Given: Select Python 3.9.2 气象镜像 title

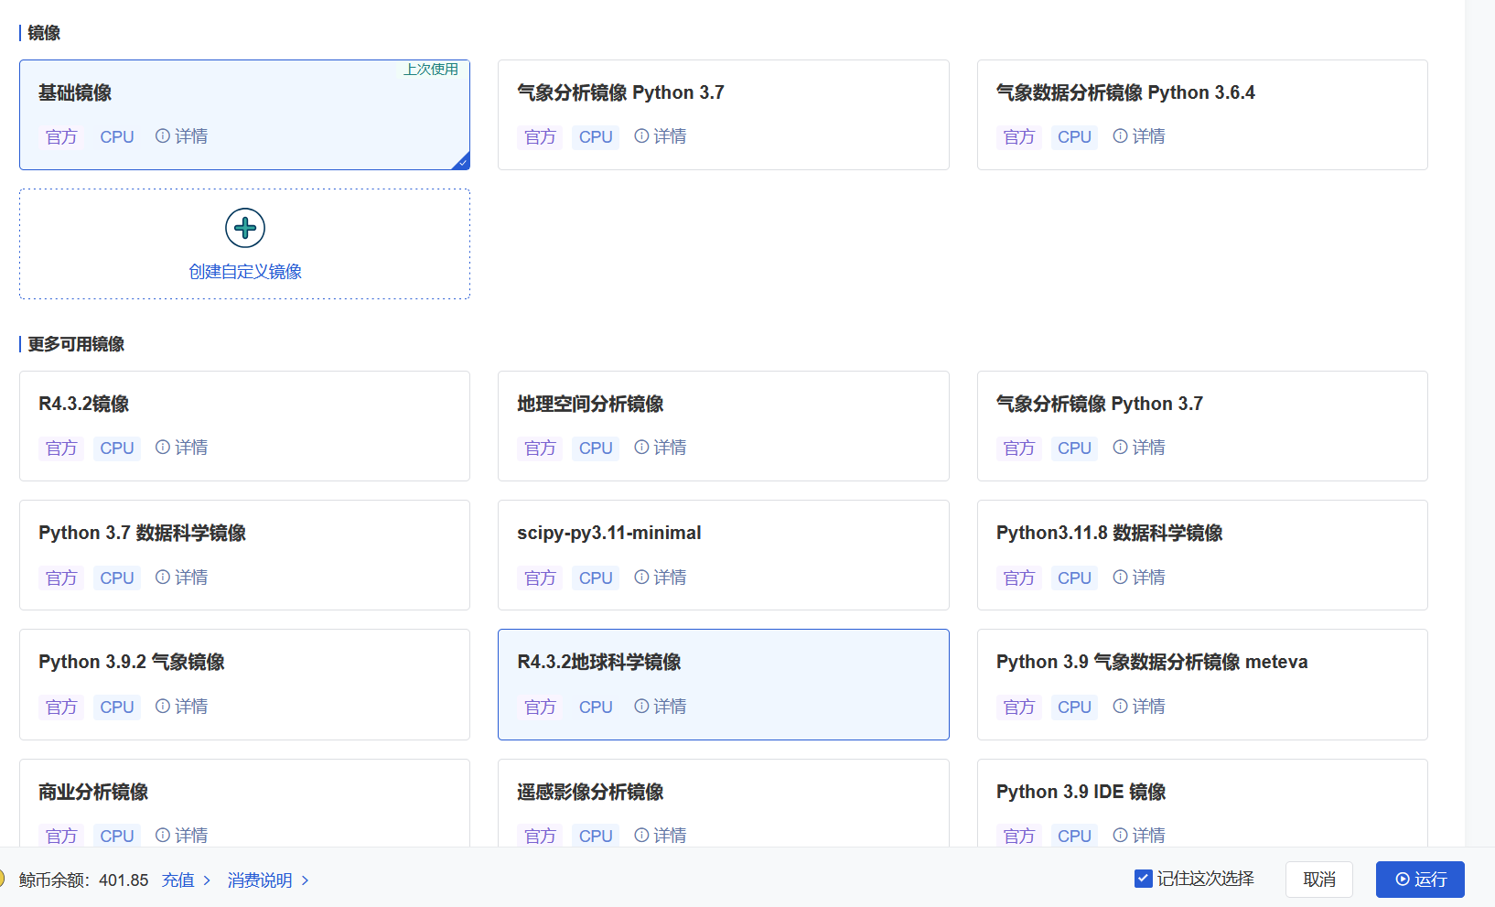Looking at the screenshot, I should 132,662.
